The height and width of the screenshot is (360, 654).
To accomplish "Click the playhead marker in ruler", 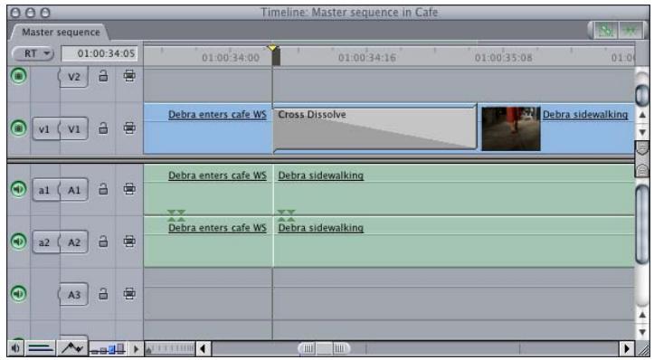I will click(x=272, y=48).
